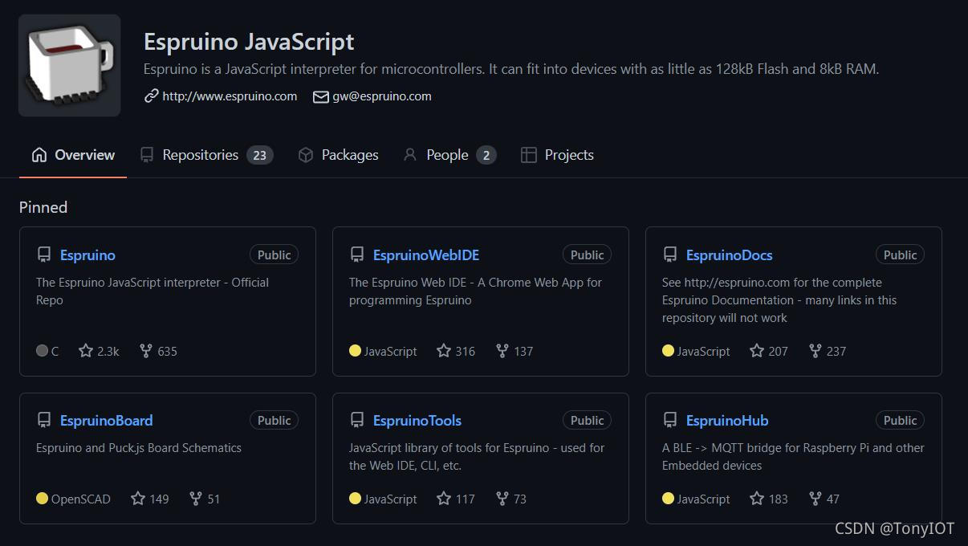Click the fork icon showing 51 forks
Image resolution: width=968 pixels, height=546 pixels.
pos(196,499)
